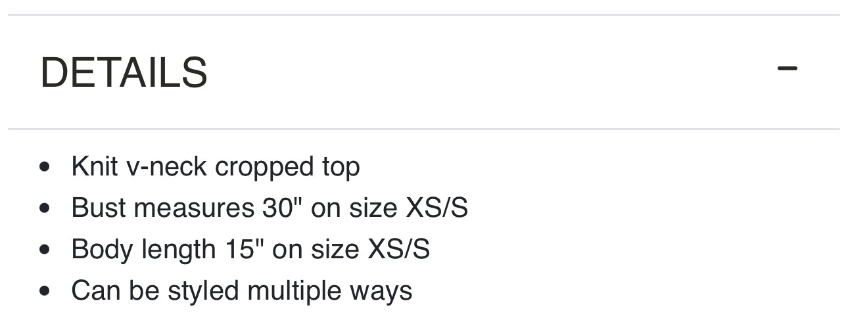Click bullet beside the Body length line
The image size is (848, 324).
(45, 250)
